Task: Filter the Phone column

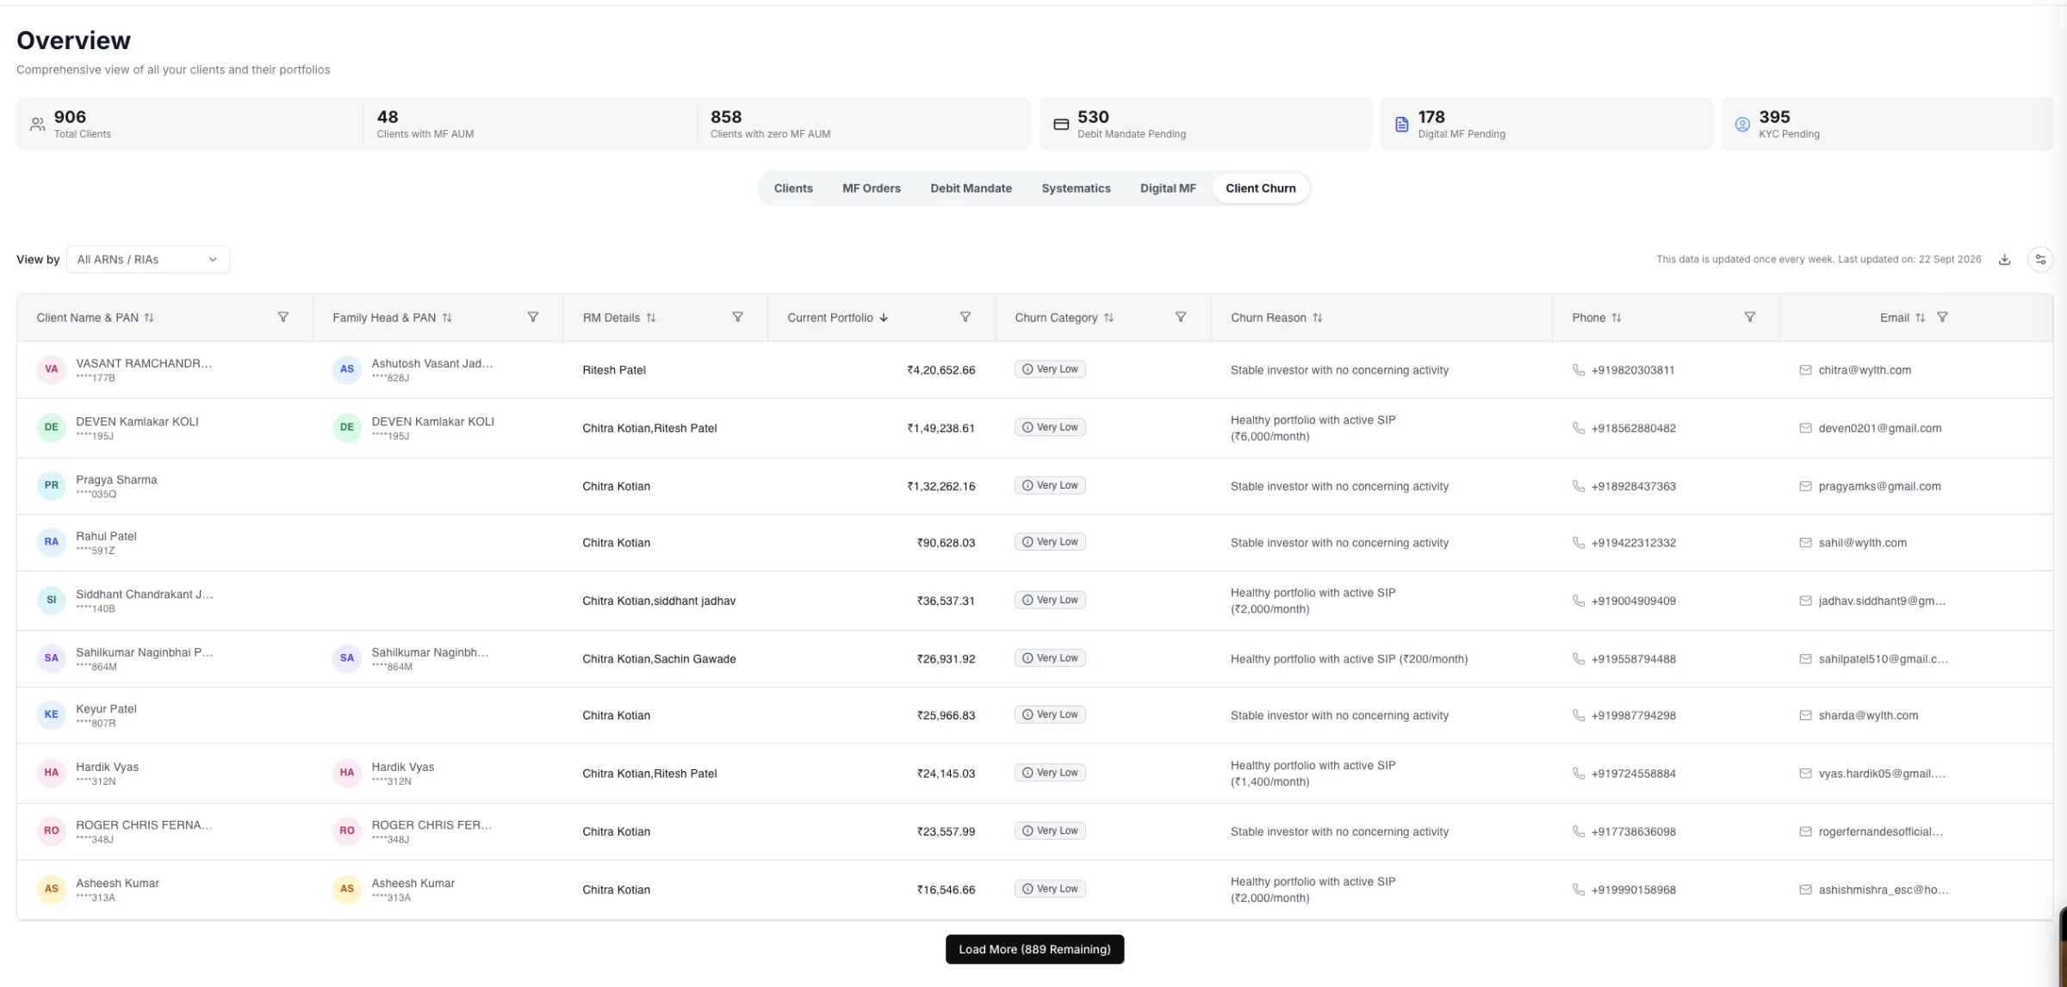Action: [x=1750, y=318]
